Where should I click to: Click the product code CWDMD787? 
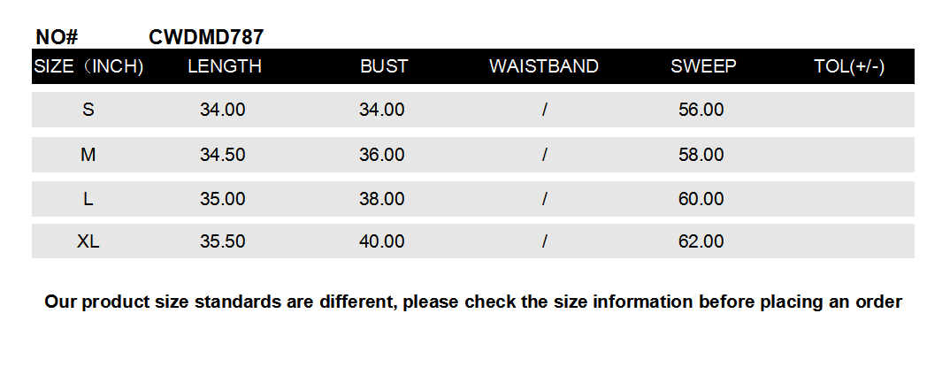pyautogui.click(x=206, y=37)
